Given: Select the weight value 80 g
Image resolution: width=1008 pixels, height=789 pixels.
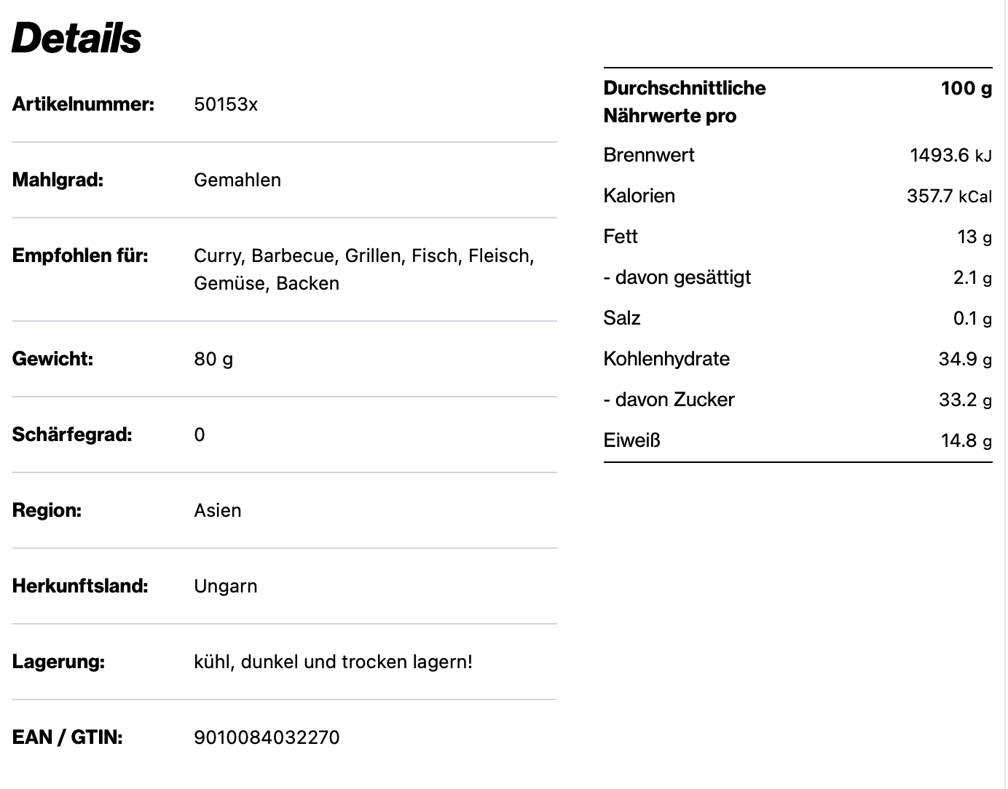Looking at the screenshot, I should point(213,360).
